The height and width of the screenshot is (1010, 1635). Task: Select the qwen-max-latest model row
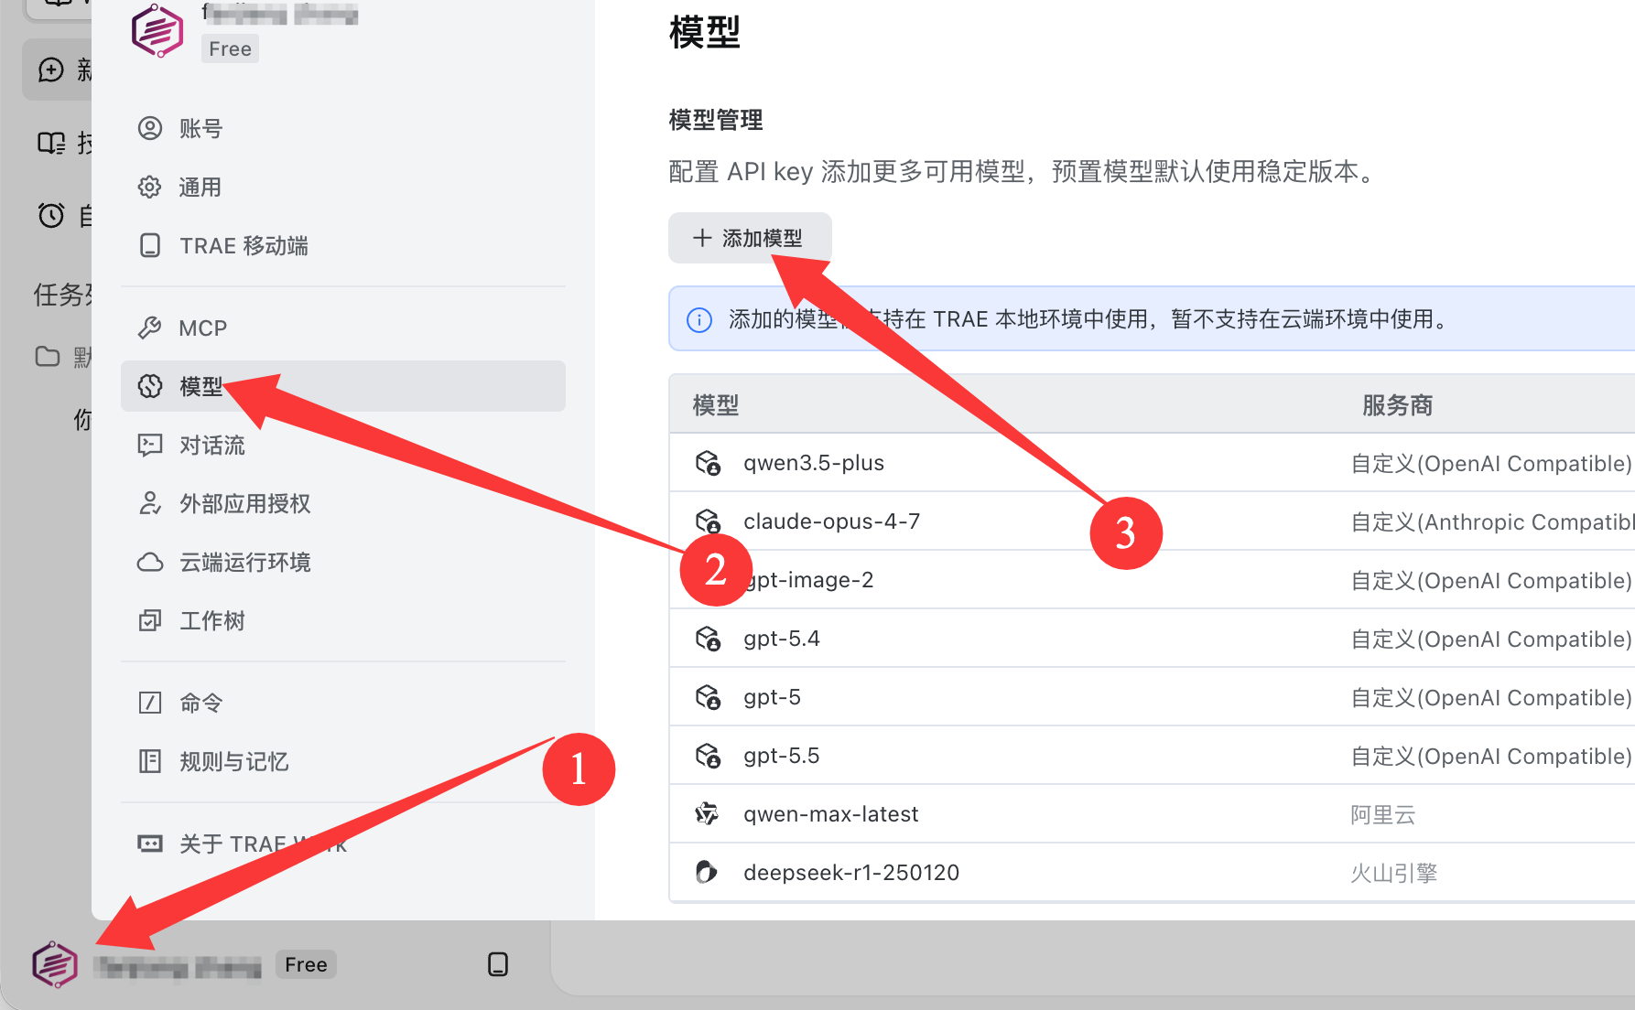click(x=1152, y=814)
